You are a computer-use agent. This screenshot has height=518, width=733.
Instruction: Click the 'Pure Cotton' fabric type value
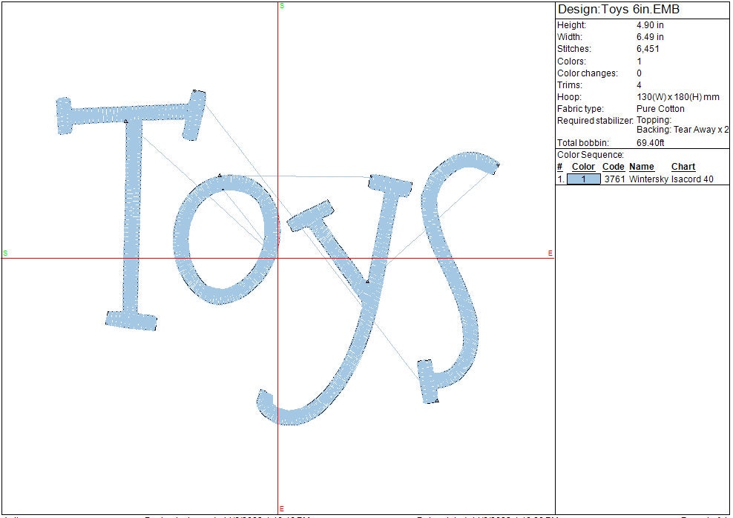[660, 109]
